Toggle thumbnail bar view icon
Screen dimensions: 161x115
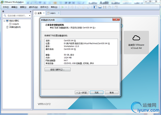click(x=100, y=7)
